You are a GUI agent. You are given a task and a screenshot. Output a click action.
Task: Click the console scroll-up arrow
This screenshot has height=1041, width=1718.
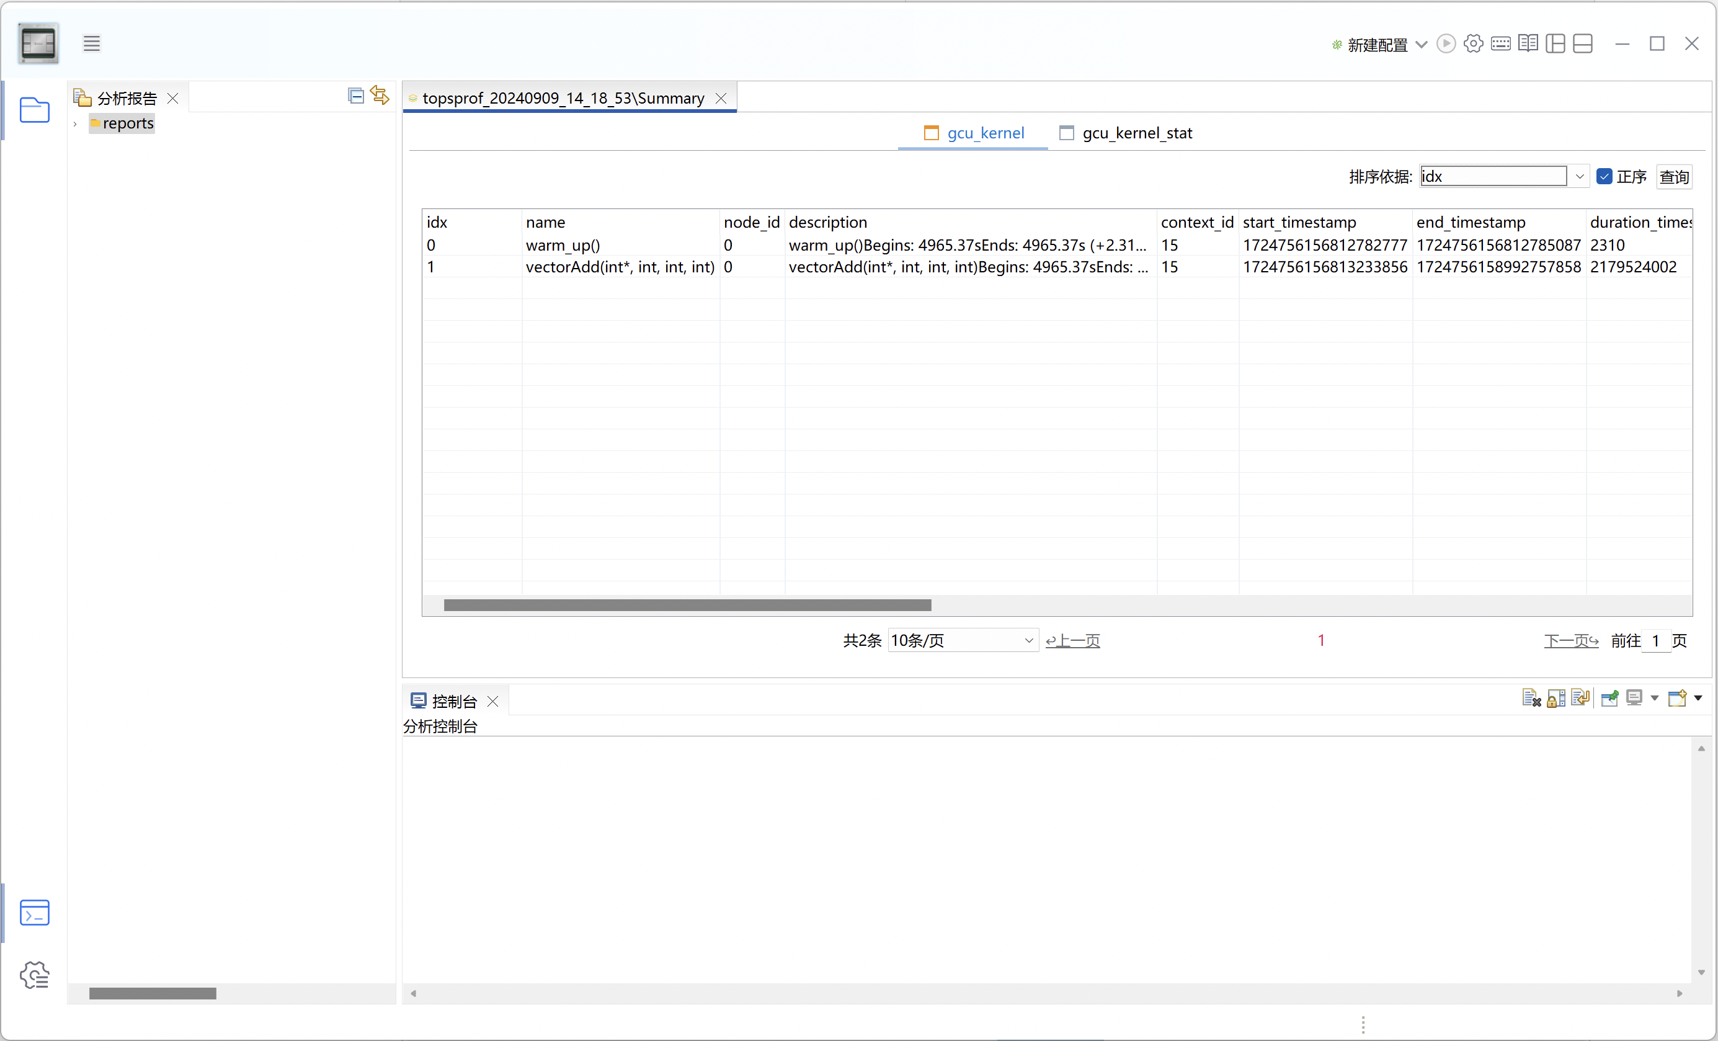[1701, 749]
